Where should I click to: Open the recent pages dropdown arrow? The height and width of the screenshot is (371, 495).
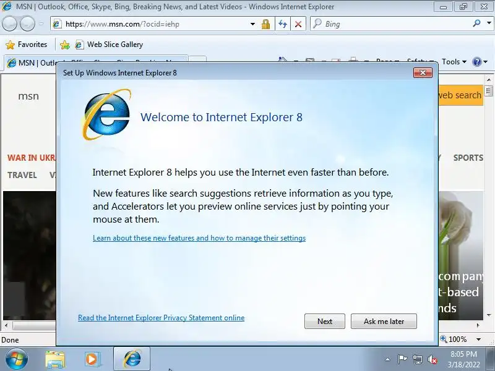point(41,23)
